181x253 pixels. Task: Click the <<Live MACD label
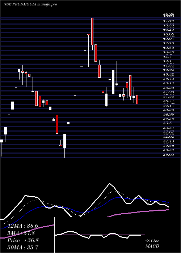coord(152,244)
